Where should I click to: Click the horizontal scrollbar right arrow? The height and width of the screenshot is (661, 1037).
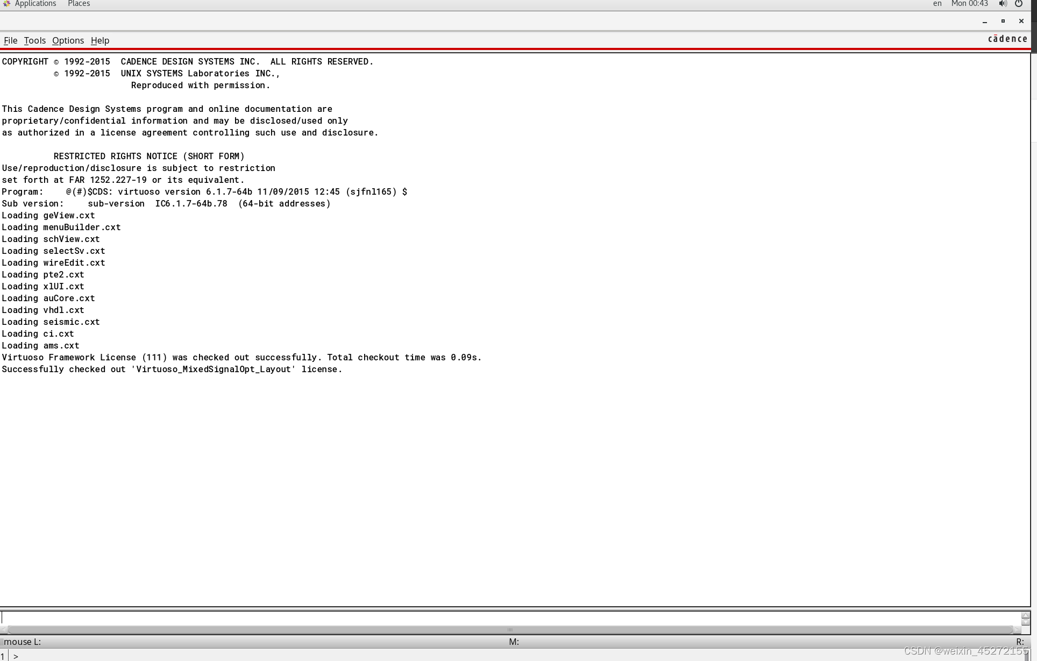click(x=1017, y=630)
